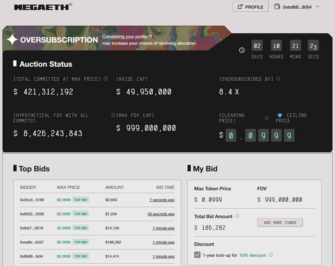Open bid time link for bidder 0xfbb7...9316
This screenshot has width=335, height=266.
tap(164, 228)
